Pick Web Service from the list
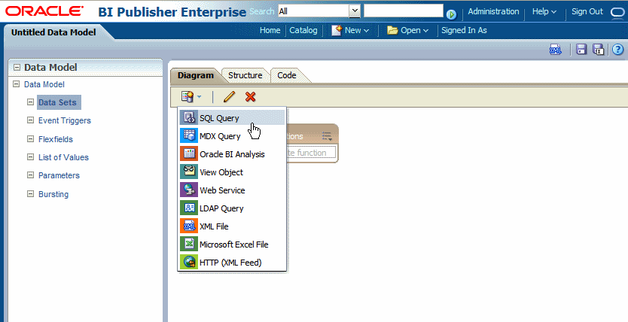628x322 pixels. (x=232, y=190)
